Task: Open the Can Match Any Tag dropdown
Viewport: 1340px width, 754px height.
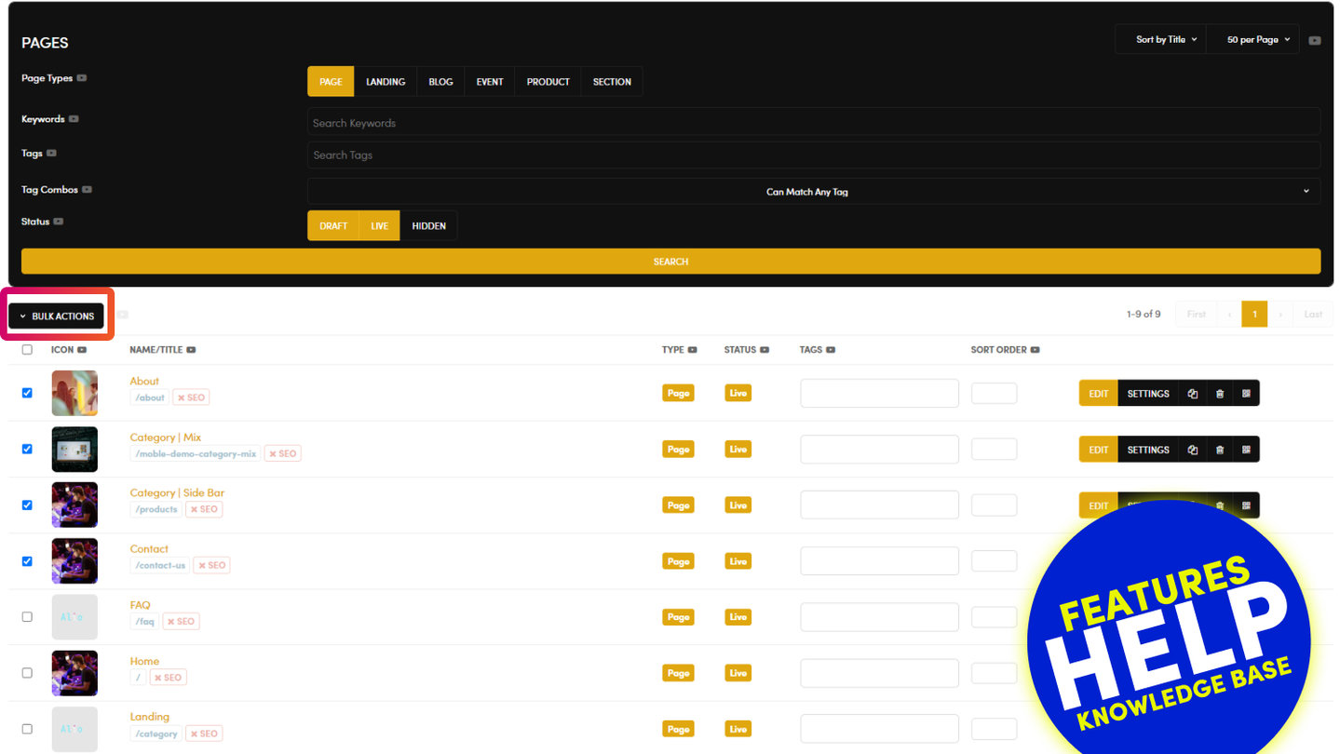Action: coord(813,192)
